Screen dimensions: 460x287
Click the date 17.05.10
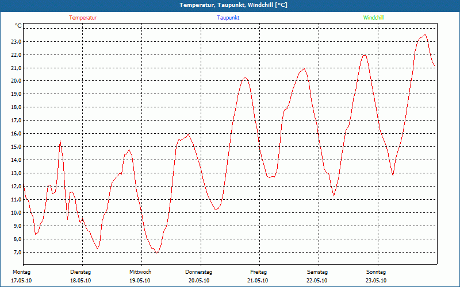point(21,281)
